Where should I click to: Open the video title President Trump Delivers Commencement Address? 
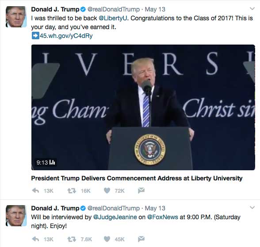[x=137, y=178]
